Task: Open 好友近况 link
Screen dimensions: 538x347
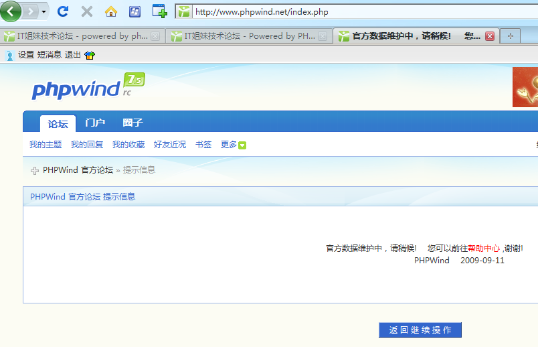Action: click(x=170, y=145)
